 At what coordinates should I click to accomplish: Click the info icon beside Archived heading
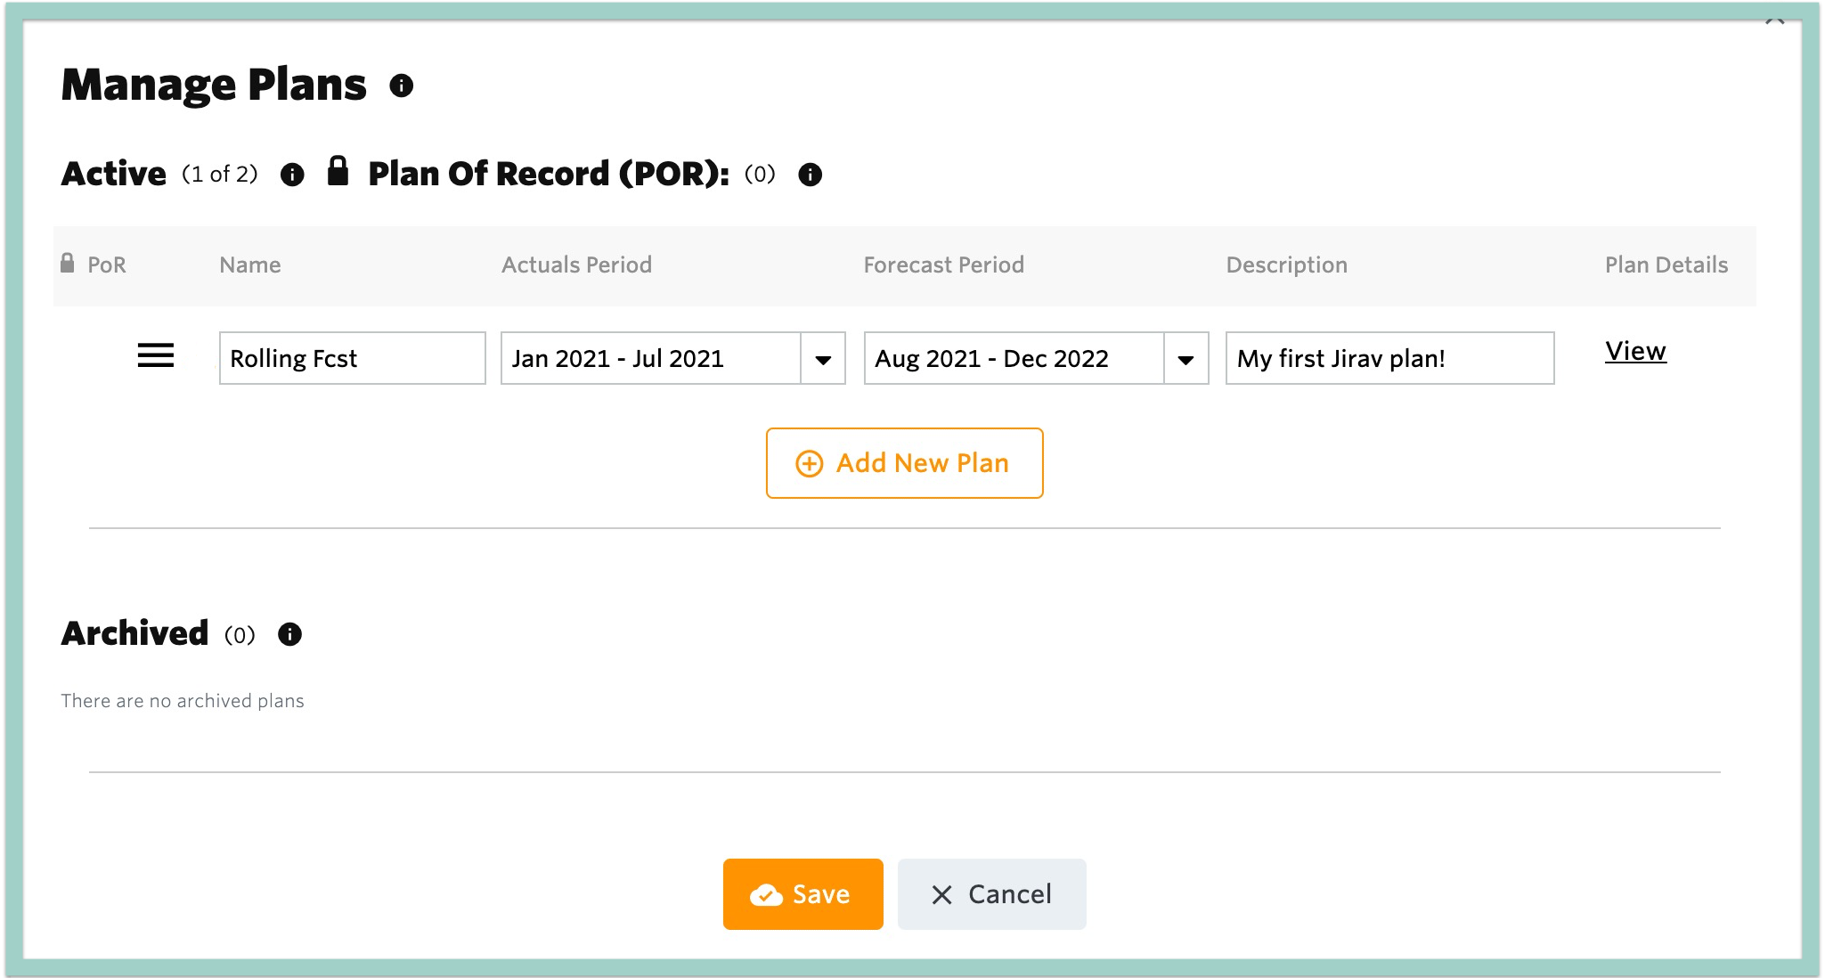[x=289, y=634]
